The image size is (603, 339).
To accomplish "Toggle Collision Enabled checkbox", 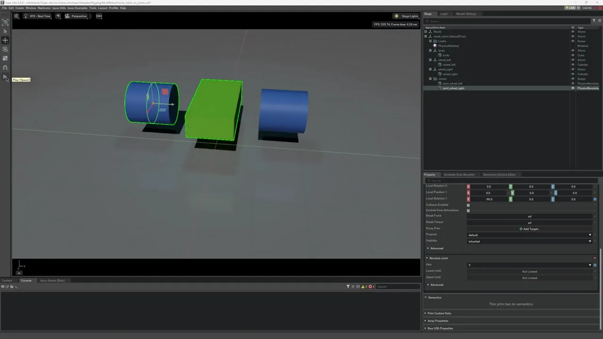I will [x=468, y=205].
